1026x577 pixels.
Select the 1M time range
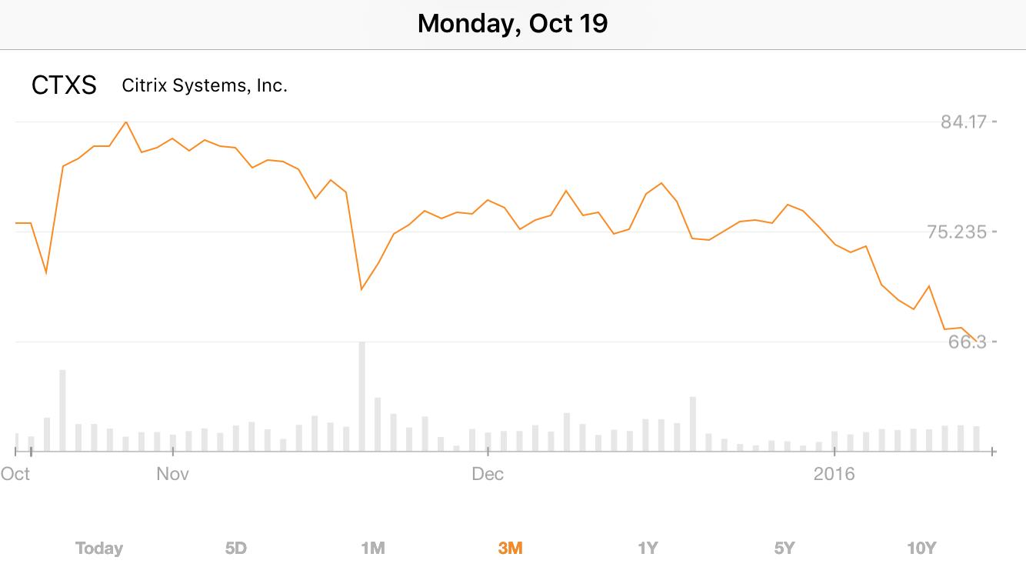[372, 548]
